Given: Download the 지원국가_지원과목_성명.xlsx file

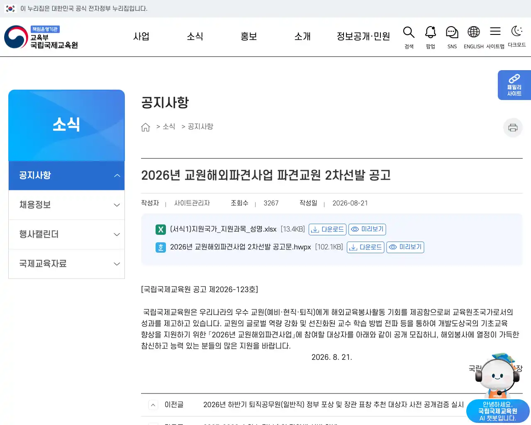Looking at the screenshot, I should point(328,230).
